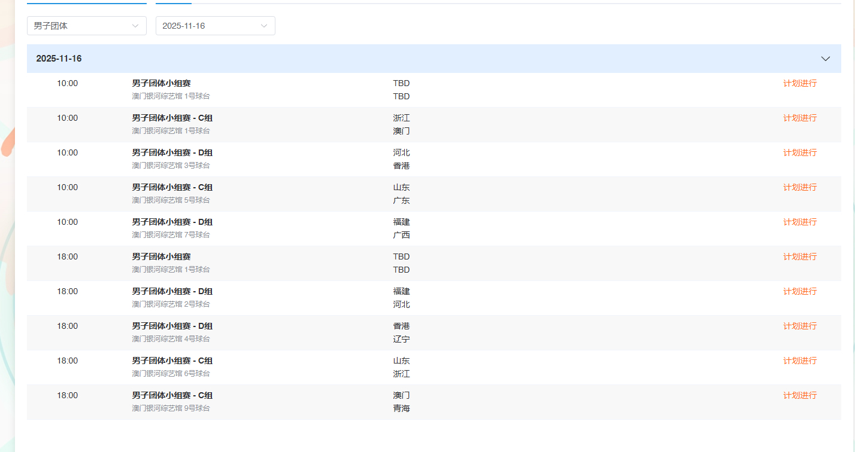The image size is (855, 452).
Task: Select 河北 in the 10:00 D组 match
Action: click(402, 152)
